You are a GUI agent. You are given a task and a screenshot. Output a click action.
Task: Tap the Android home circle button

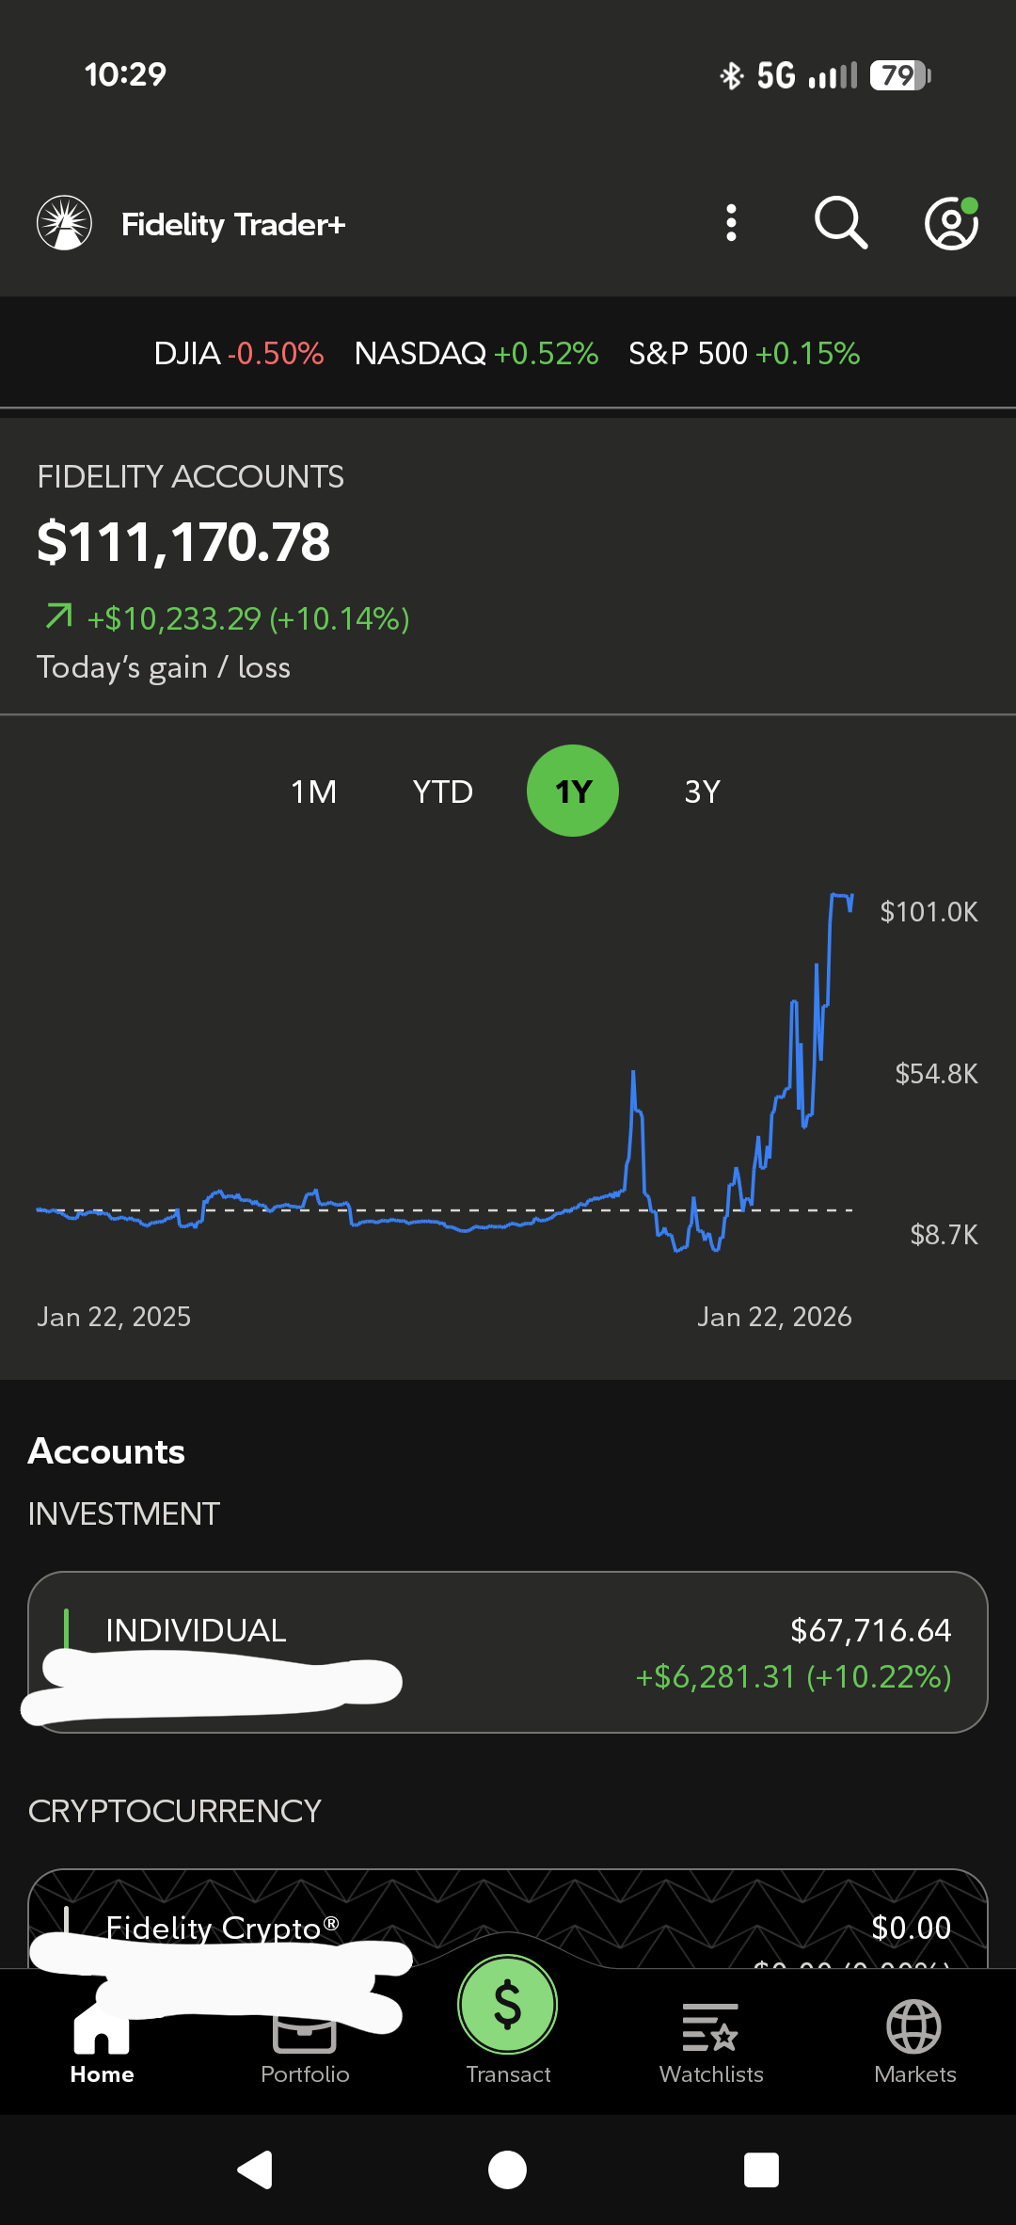pyautogui.click(x=507, y=2169)
